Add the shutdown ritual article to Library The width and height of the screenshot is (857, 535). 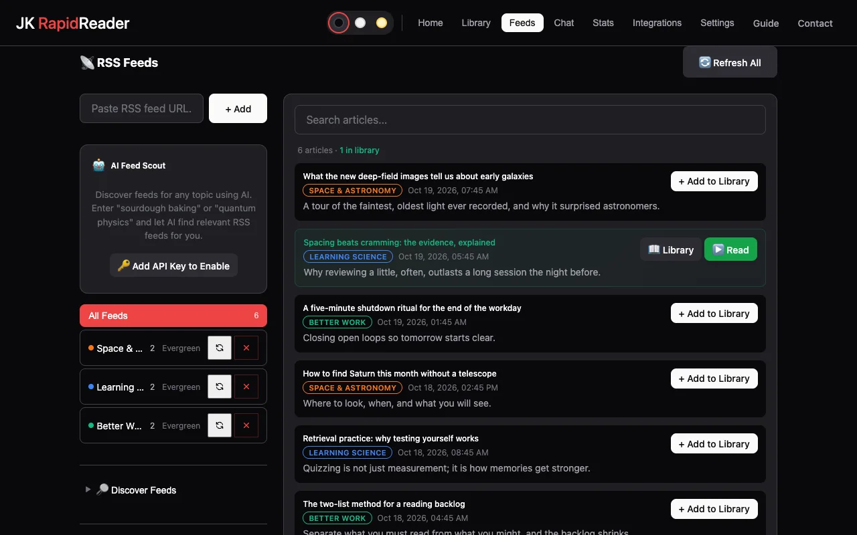coord(714,314)
